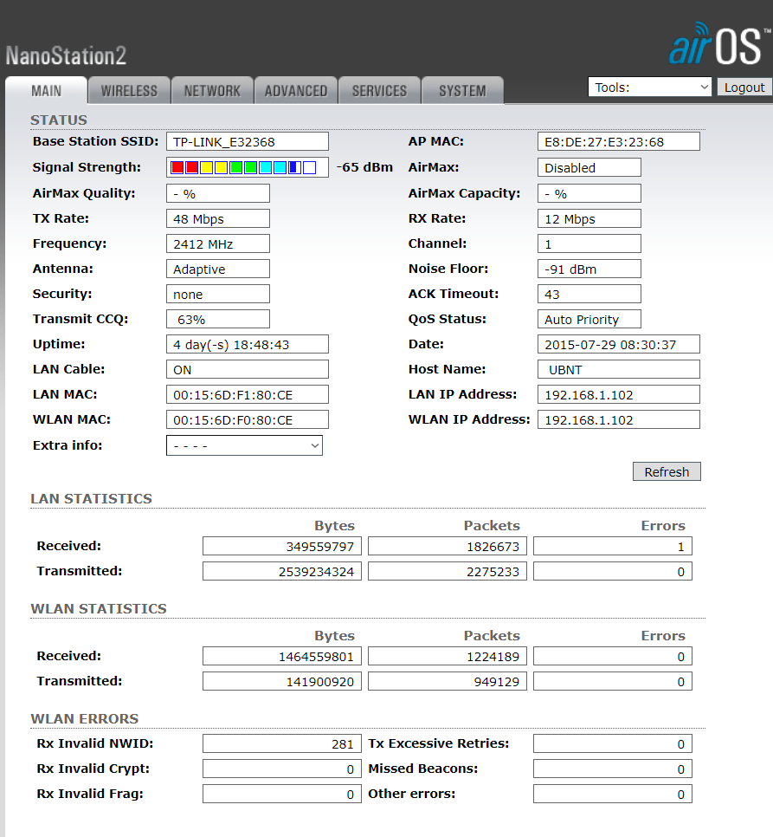
Task: Click the Logout button
Action: point(744,87)
